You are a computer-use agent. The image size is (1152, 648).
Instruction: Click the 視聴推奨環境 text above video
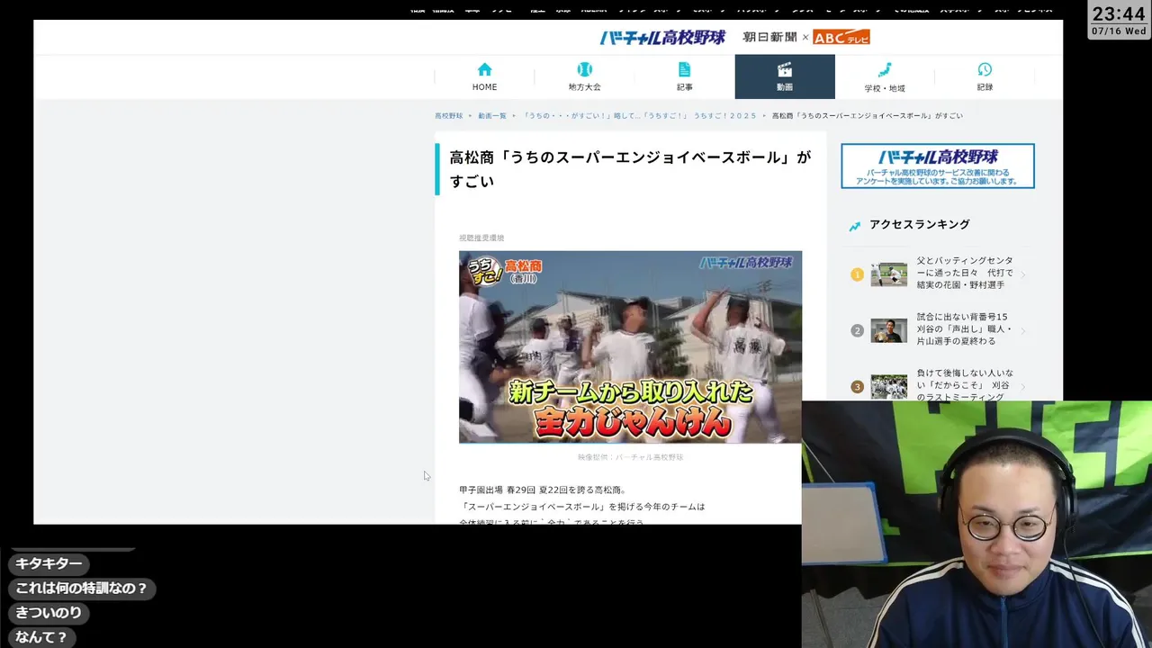click(481, 238)
